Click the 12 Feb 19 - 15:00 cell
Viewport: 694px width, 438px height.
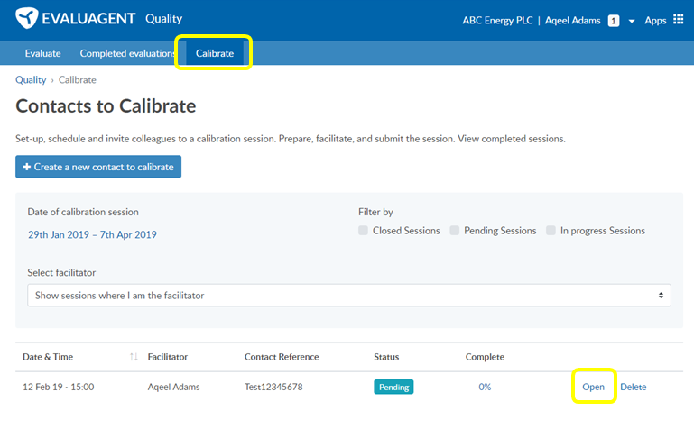tap(59, 387)
